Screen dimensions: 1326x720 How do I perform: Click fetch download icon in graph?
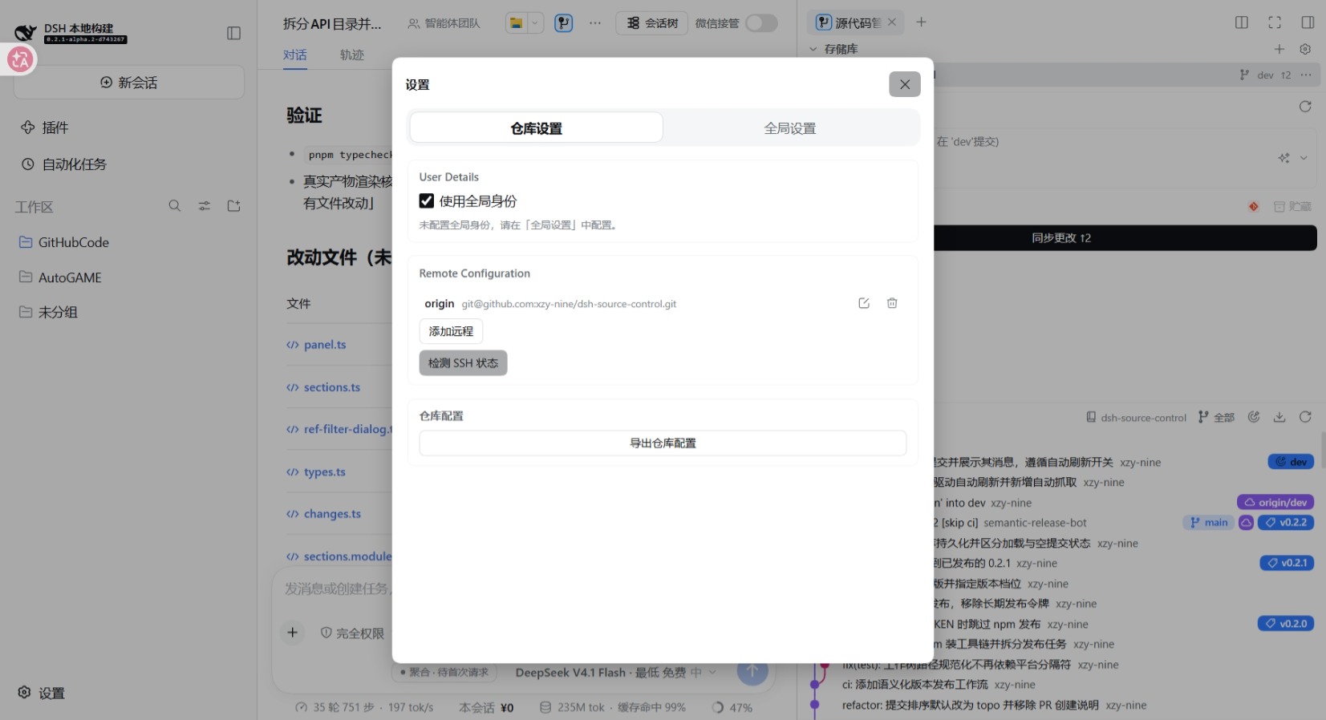coord(1279,417)
